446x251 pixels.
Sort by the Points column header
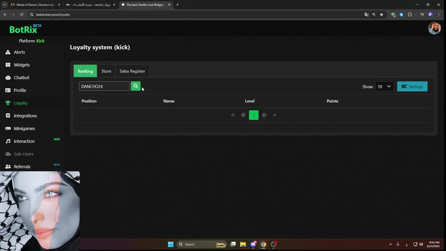click(x=332, y=101)
